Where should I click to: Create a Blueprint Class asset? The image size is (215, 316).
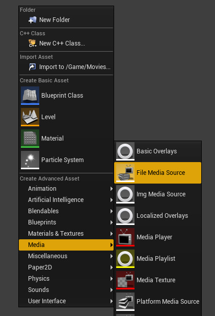(x=66, y=96)
